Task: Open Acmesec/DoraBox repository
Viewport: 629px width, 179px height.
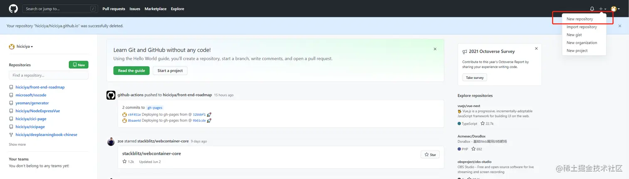Action: (471, 136)
